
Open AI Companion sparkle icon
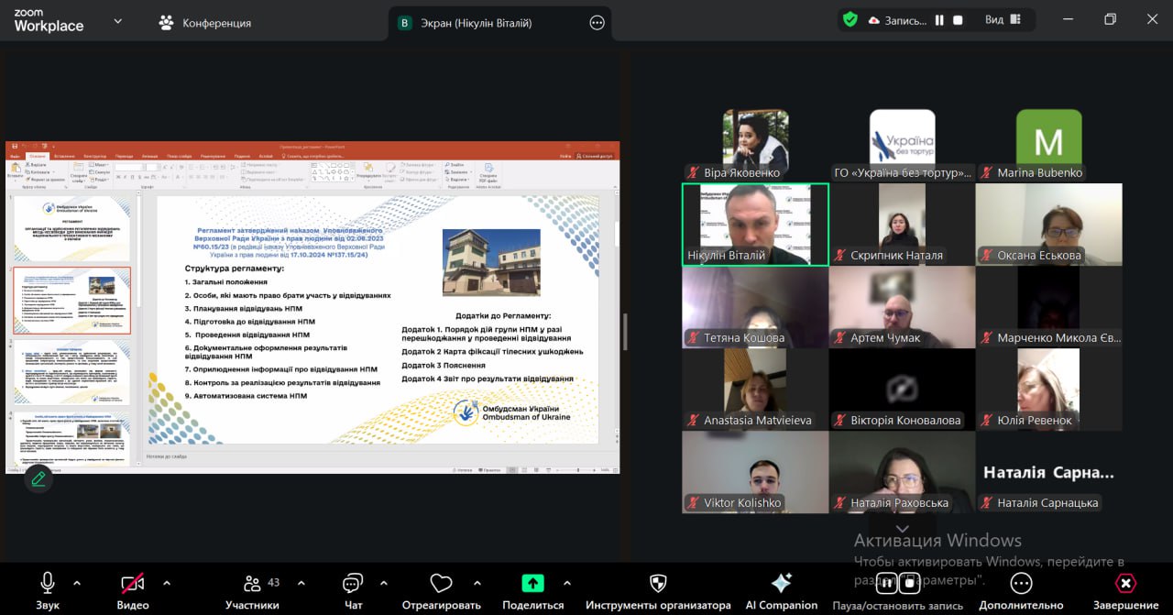(781, 584)
